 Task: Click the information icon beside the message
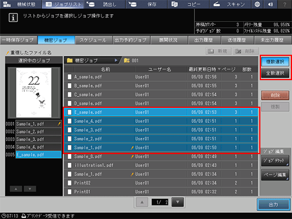[x=13, y=17]
